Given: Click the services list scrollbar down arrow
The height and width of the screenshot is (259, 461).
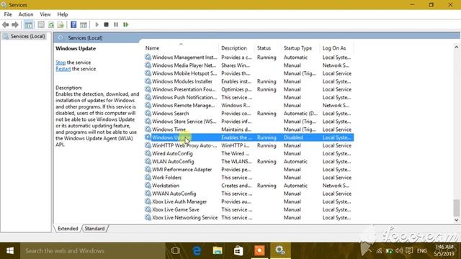Looking at the screenshot, I should 456,220.
